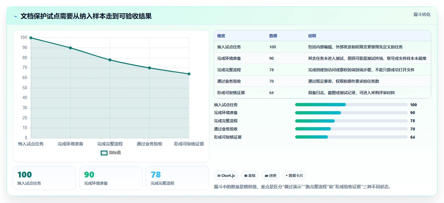444x203 pixels.
Task: Click table cell 完成环境准备
Action: [x=229, y=59]
